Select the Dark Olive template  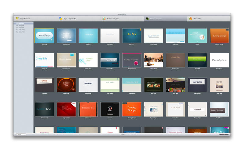[154, 85]
